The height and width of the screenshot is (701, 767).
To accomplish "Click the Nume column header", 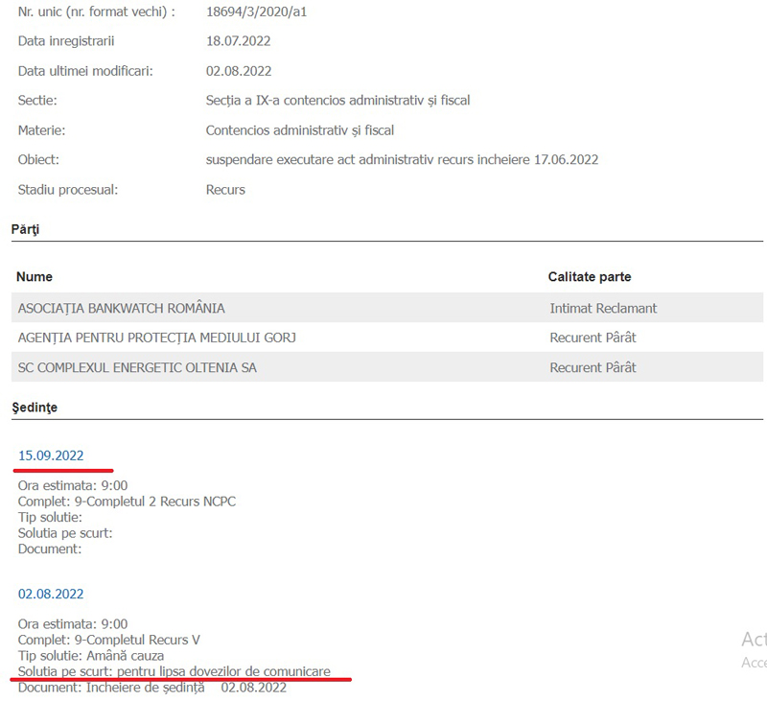I will tap(35, 277).
